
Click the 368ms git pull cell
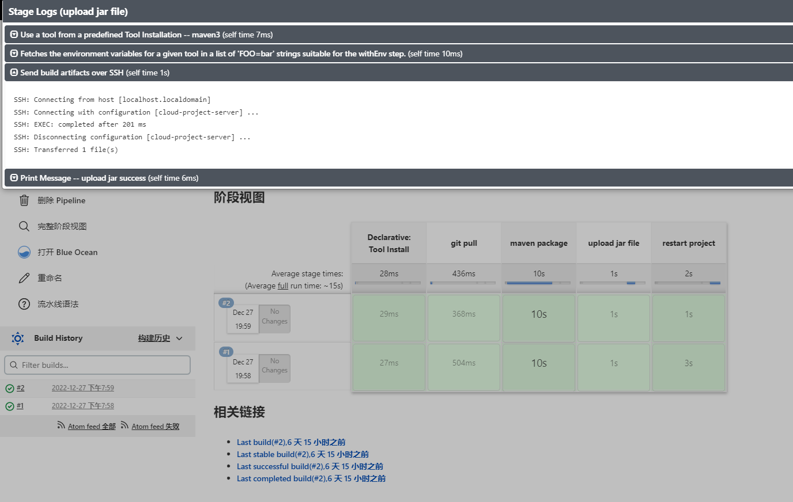coord(464,318)
